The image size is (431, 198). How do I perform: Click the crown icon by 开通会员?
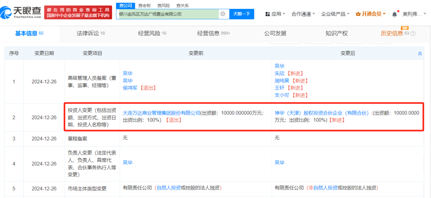pos(358,14)
